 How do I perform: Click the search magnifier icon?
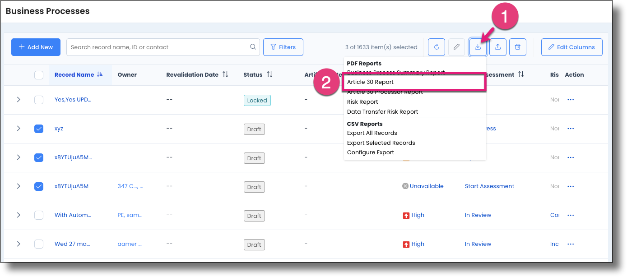click(x=253, y=47)
